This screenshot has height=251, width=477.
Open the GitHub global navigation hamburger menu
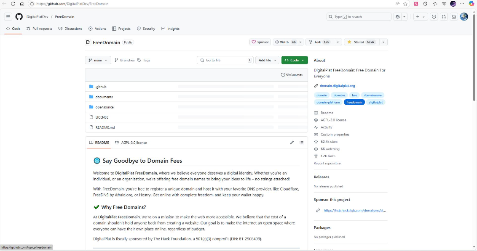click(x=8, y=17)
